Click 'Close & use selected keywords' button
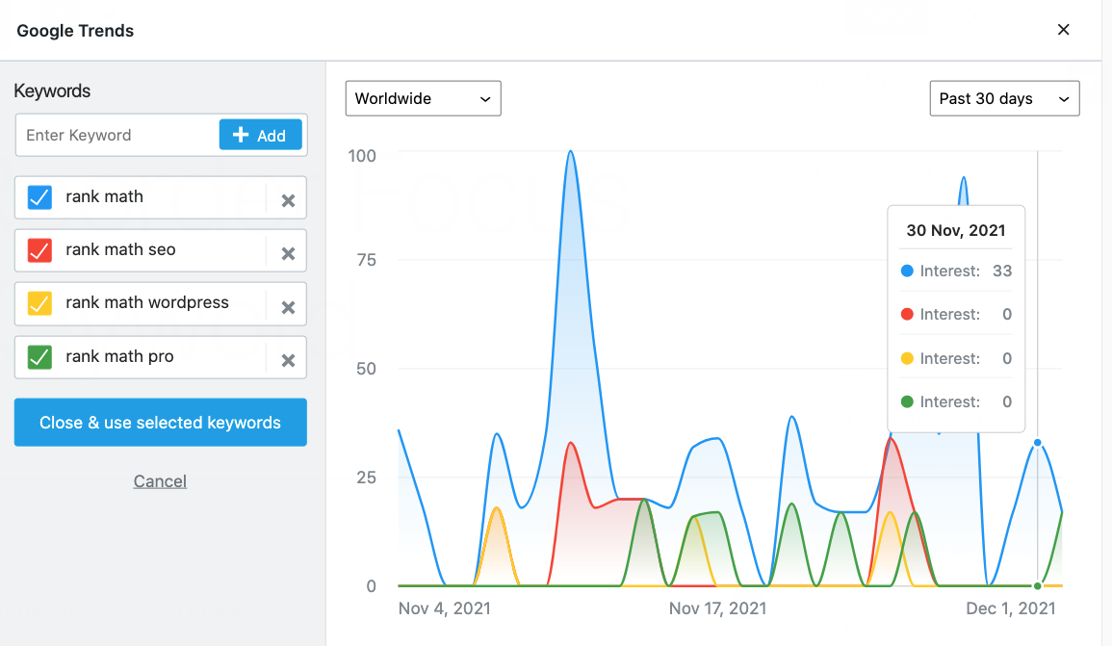The height and width of the screenshot is (646, 1112). tap(160, 423)
